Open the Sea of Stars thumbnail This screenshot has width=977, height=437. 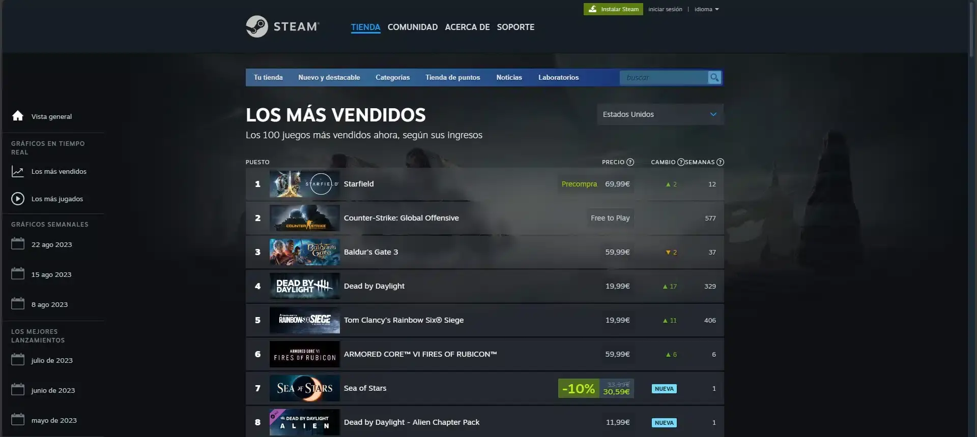pos(304,388)
